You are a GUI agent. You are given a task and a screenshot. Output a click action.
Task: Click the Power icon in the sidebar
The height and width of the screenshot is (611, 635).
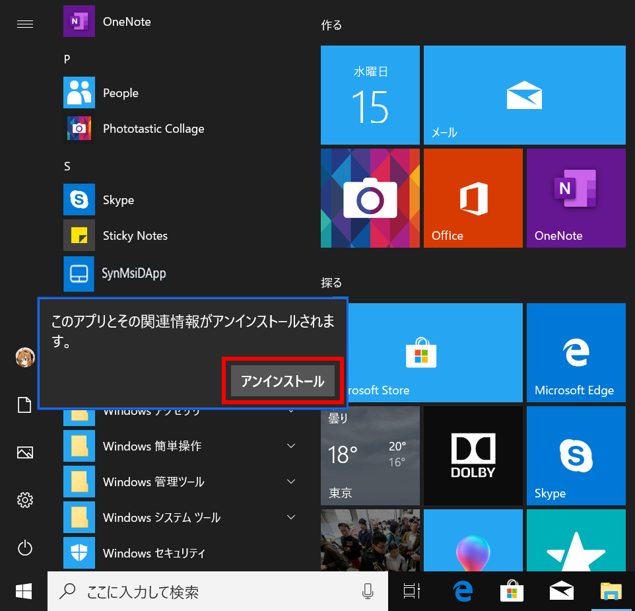tap(25, 548)
